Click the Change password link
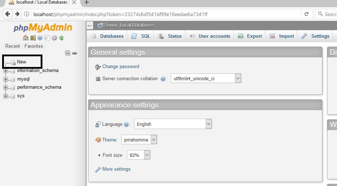This screenshot has height=186, width=337. [x=121, y=67]
